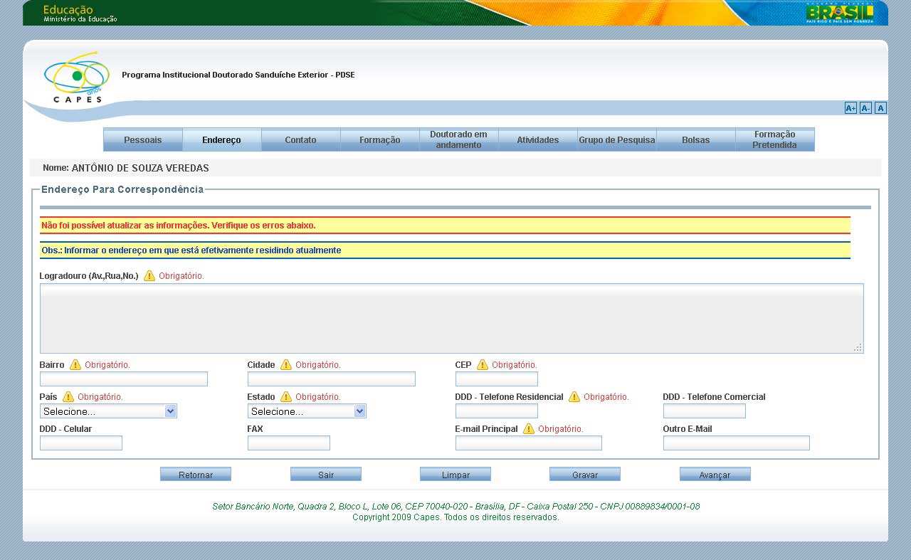The image size is (911, 560).
Task: Focus the Telefone Residencial field
Action: click(497, 411)
